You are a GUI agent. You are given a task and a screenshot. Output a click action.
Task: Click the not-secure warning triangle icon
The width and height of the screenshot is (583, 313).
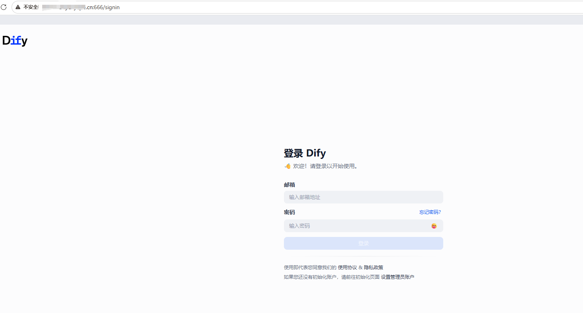tap(18, 7)
